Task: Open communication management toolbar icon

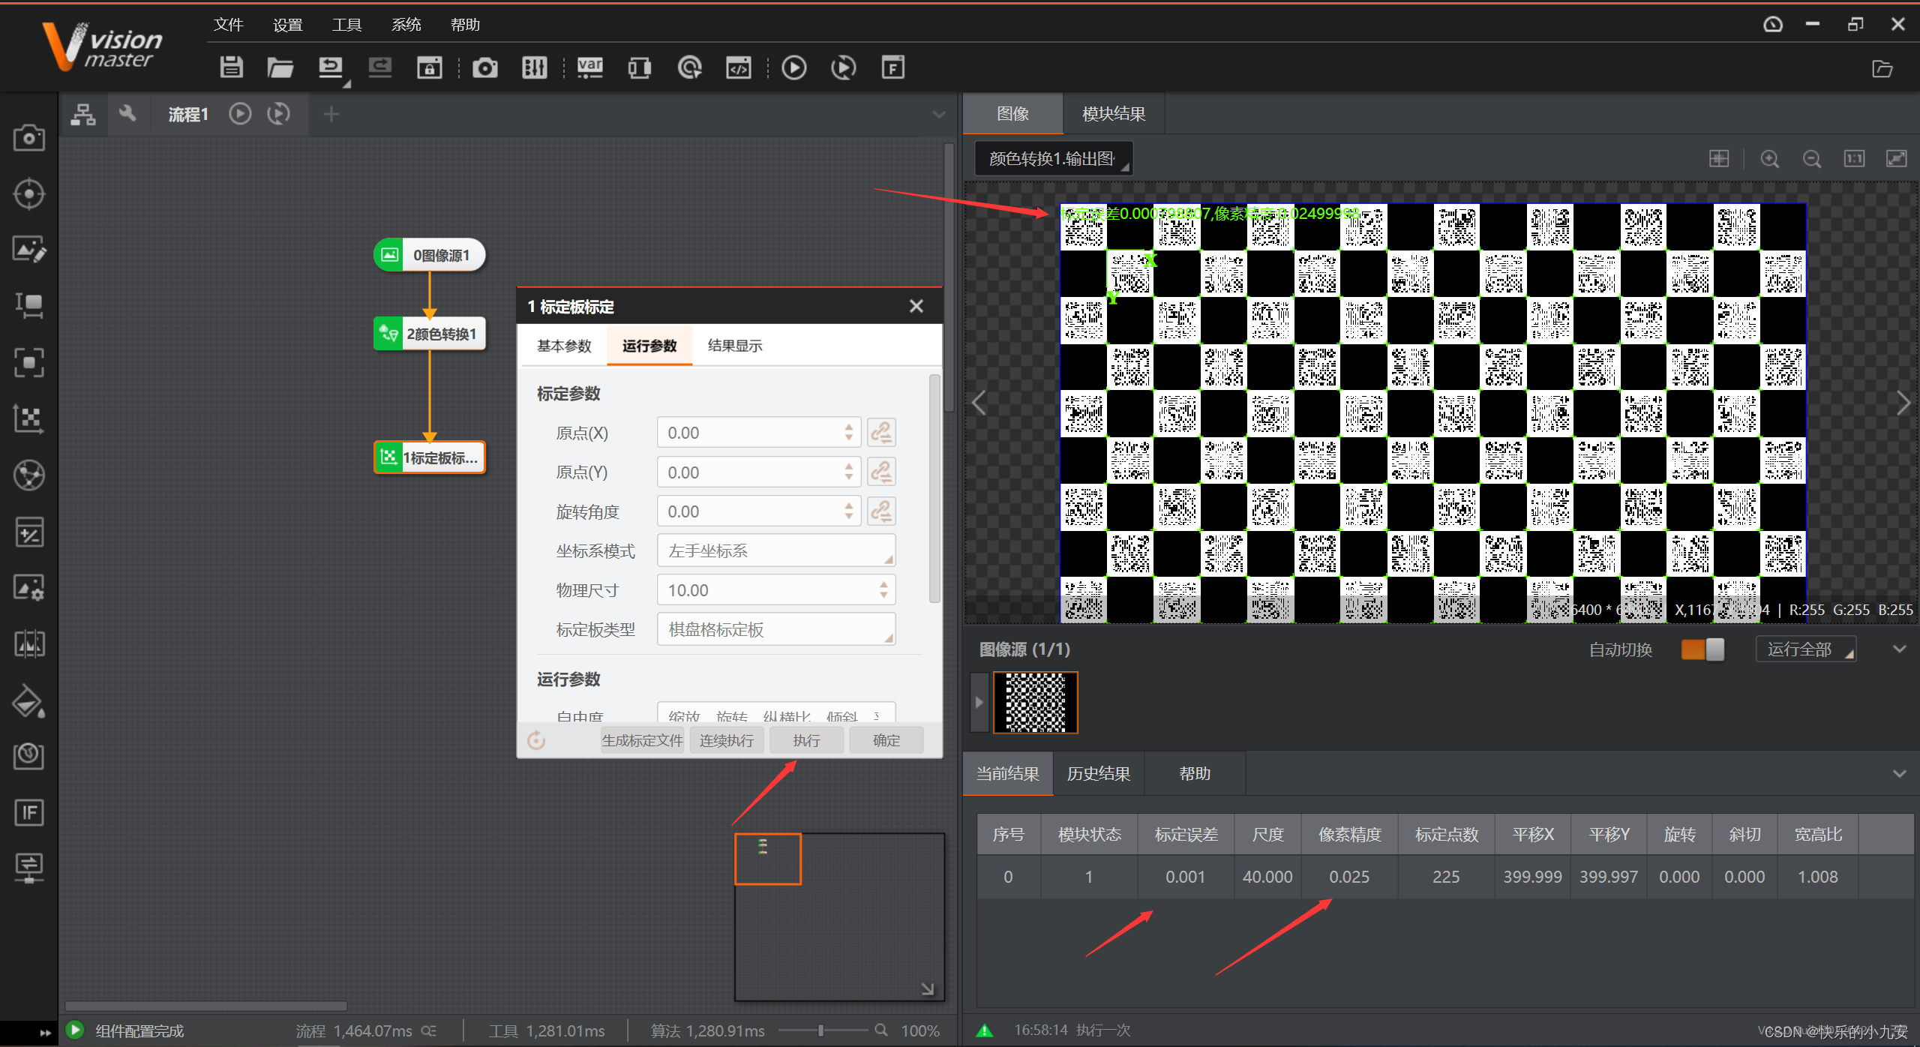Action: coord(640,67)
